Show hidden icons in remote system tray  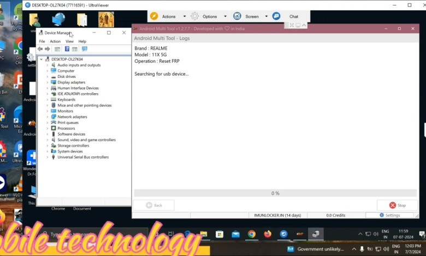coord(360,234)
